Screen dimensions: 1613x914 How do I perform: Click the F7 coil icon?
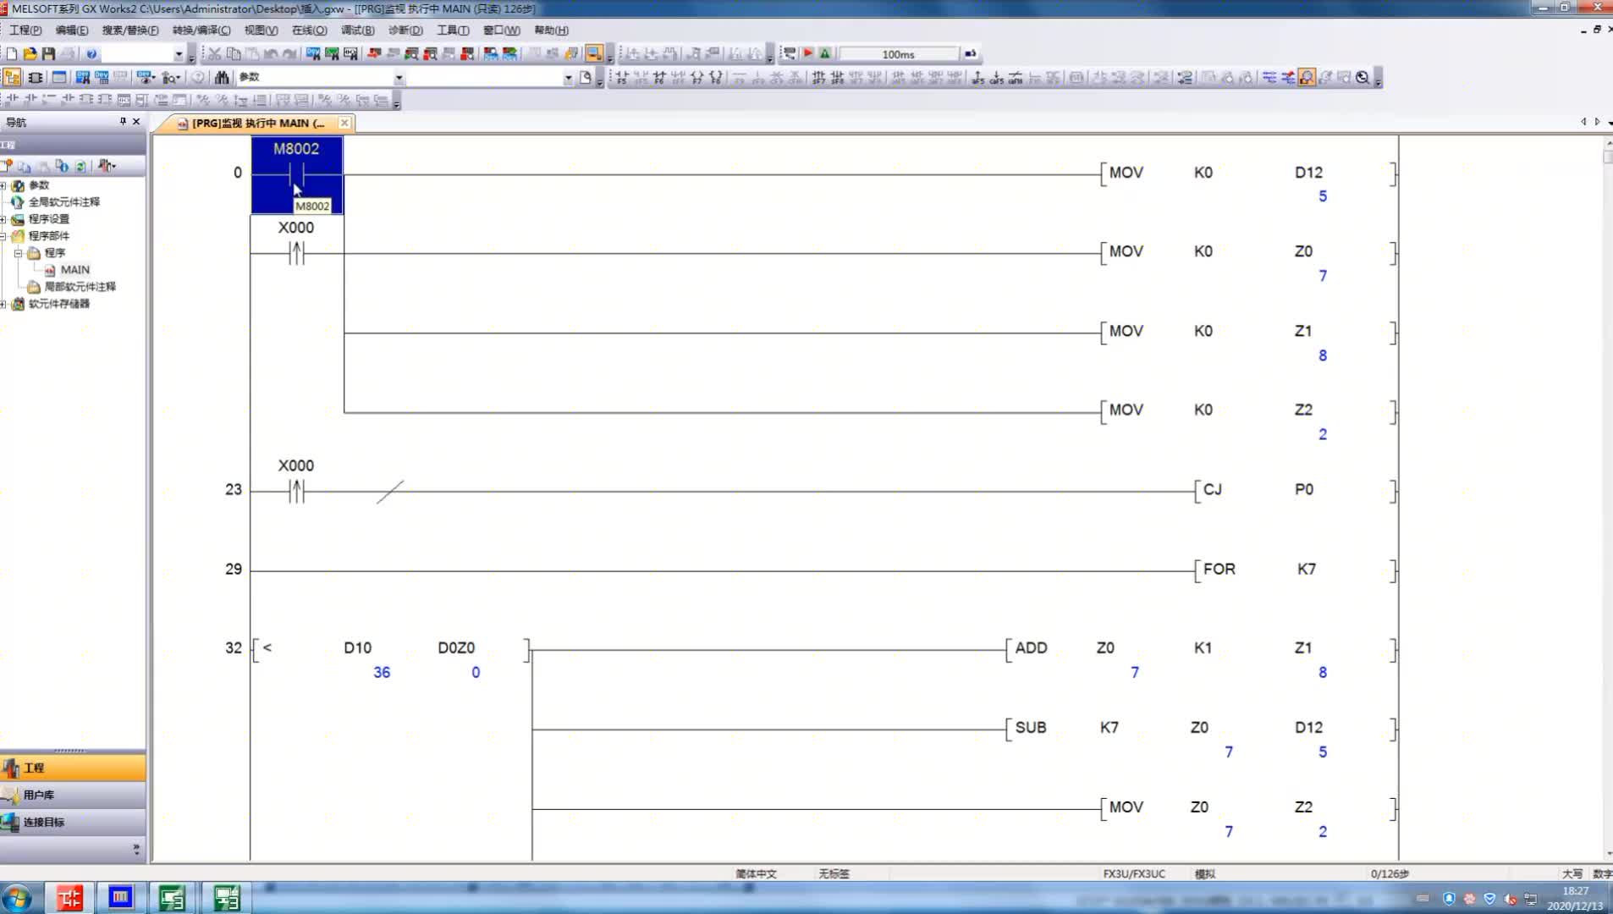click(x=696, y=77)
